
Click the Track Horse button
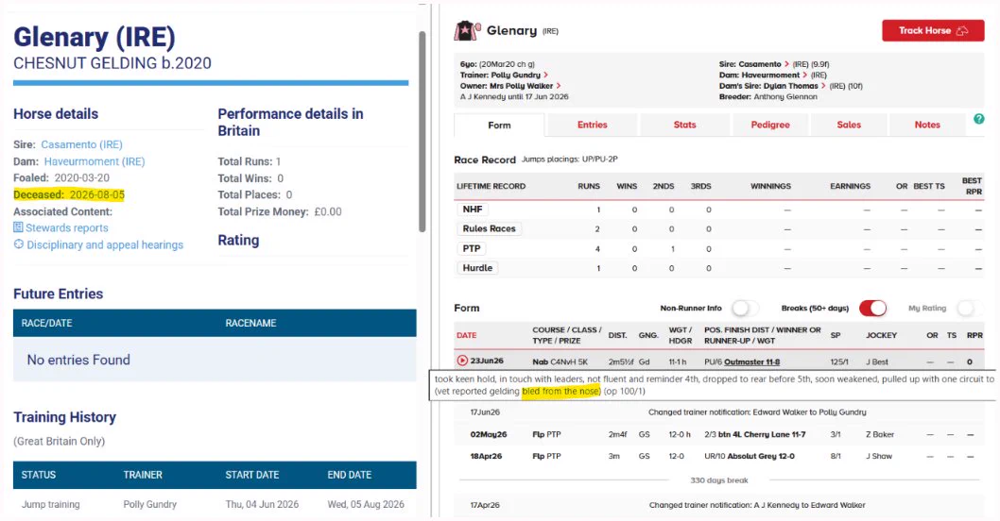[932, 30]
